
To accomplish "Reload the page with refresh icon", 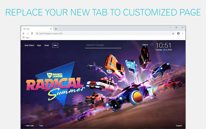I will coord(32,34).
